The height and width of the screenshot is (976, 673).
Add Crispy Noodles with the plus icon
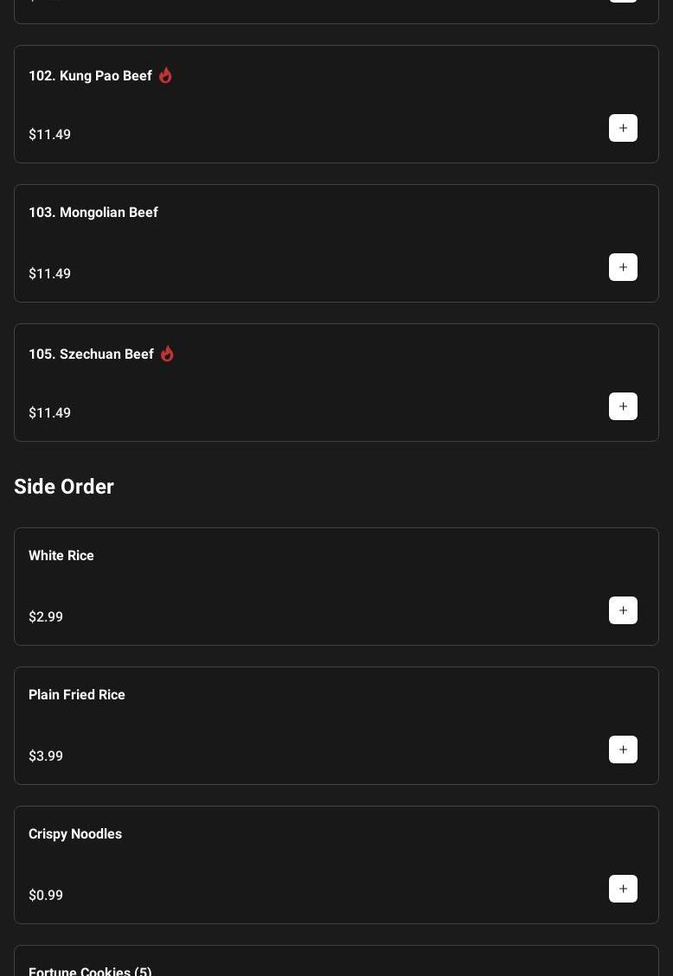(623, 889)
